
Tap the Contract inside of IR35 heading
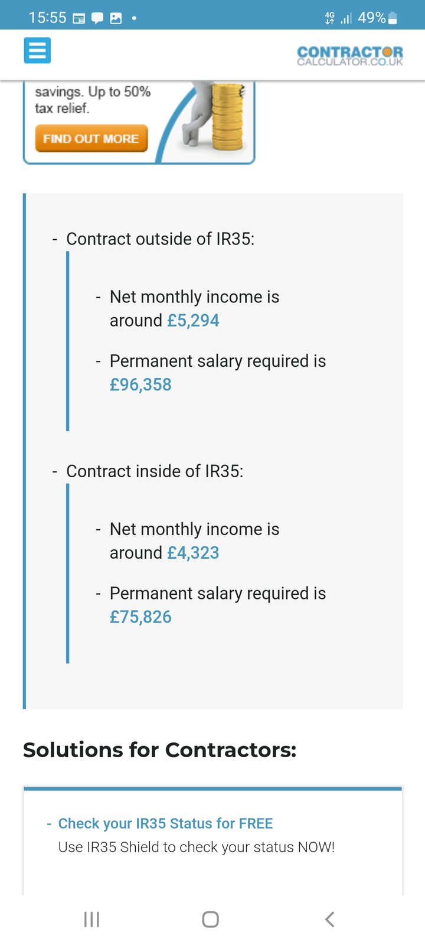tap(155, 471)
